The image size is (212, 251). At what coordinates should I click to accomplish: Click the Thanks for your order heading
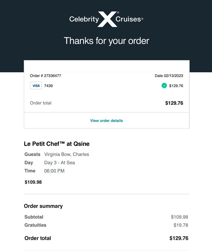[106, 41]
